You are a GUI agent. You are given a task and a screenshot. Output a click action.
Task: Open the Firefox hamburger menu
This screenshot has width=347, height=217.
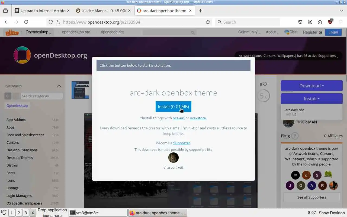click(x=340, y=22)
